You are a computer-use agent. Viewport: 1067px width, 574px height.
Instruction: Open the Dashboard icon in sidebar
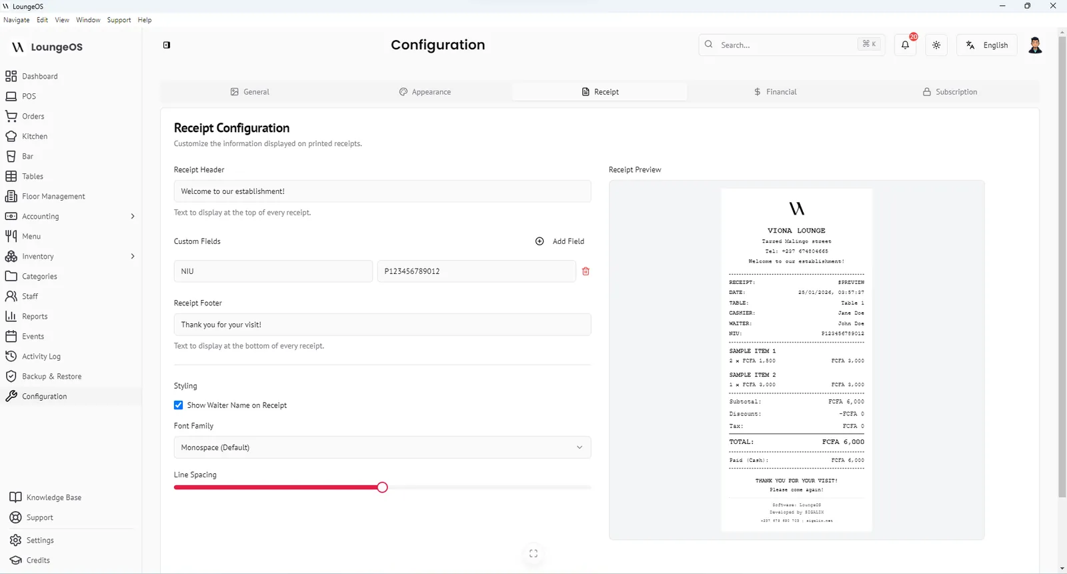coord(11,76)
